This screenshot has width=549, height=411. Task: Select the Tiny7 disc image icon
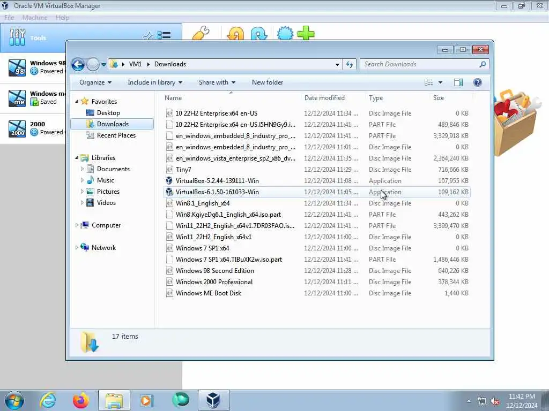click(169, 170)
